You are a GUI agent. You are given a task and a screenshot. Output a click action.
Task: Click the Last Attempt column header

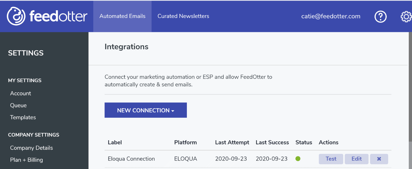click(x=232, y=142)
